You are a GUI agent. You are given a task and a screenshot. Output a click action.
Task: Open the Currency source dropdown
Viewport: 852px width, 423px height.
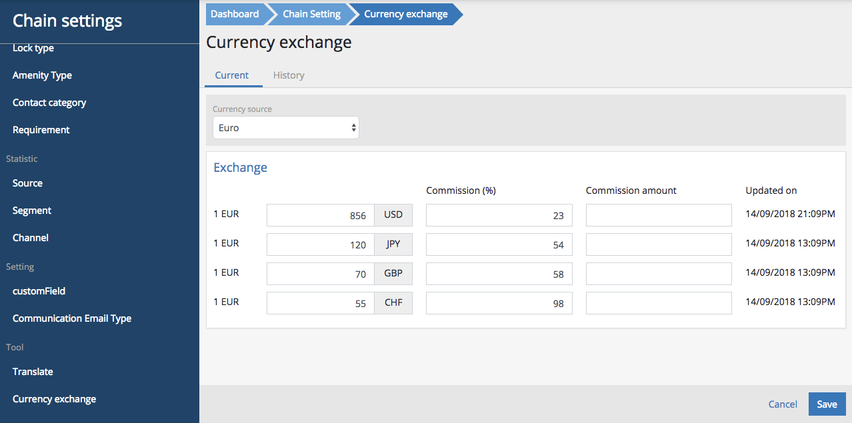tap(285, 128)
